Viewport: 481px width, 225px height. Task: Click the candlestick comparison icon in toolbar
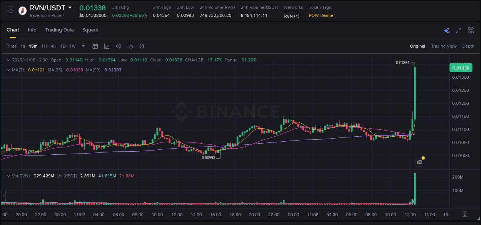tap(118, 46)
